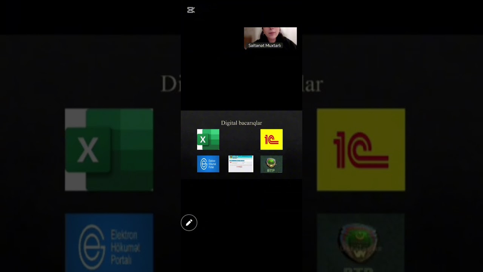Click the Elektron Hökumət Portalı blue logo
The height and width of the screenshot is (272, 483).
208,164
